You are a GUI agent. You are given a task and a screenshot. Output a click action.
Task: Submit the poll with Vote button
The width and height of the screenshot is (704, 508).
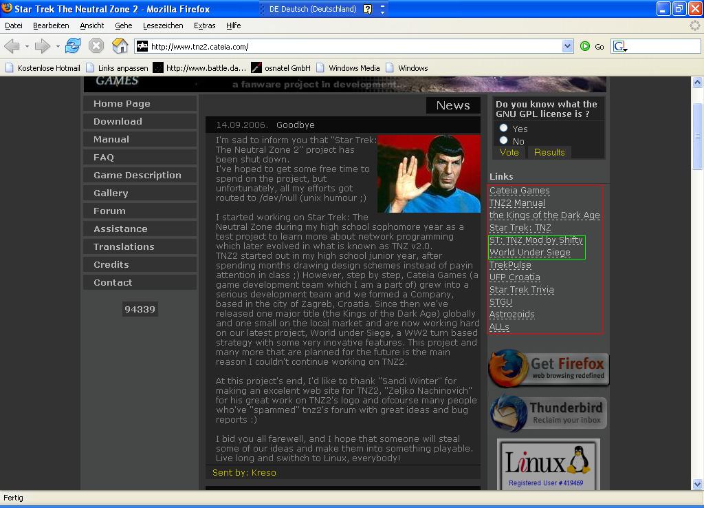(x=509, y=152)
